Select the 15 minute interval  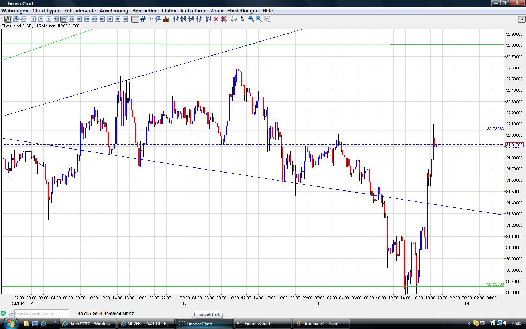point(64,19)
